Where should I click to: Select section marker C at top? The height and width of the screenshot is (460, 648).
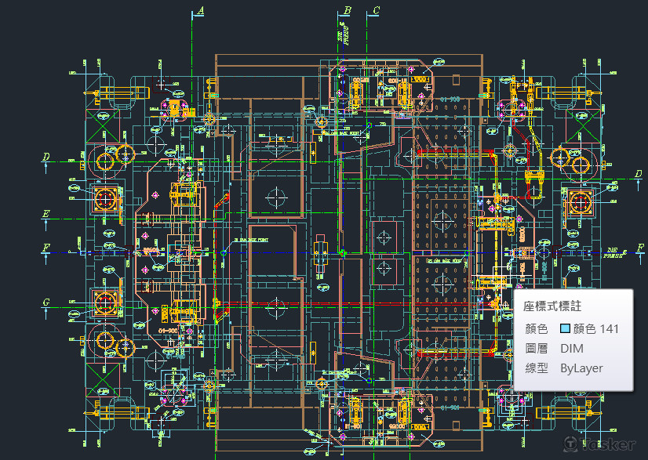(377, 10)
